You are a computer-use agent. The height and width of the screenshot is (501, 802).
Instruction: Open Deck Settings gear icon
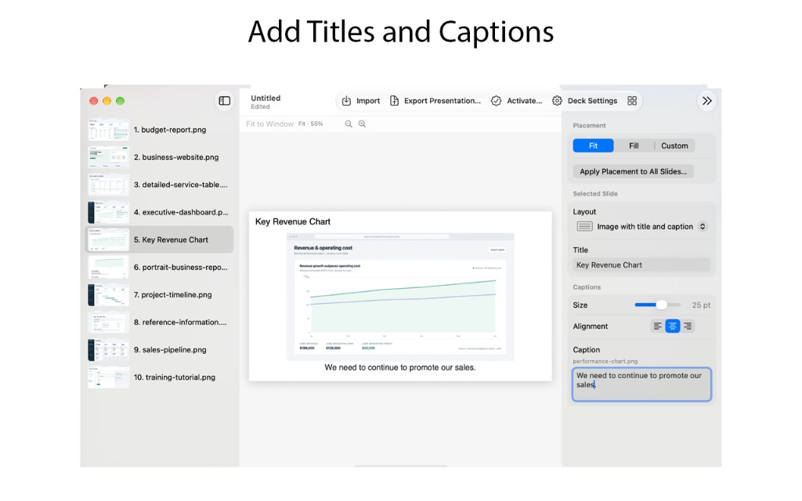557,101
